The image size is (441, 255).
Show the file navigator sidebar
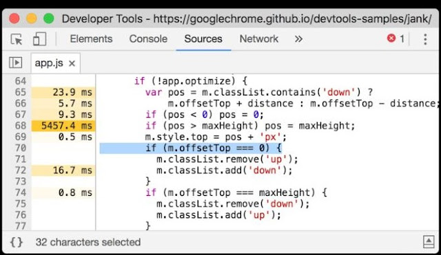click(15, 63)
